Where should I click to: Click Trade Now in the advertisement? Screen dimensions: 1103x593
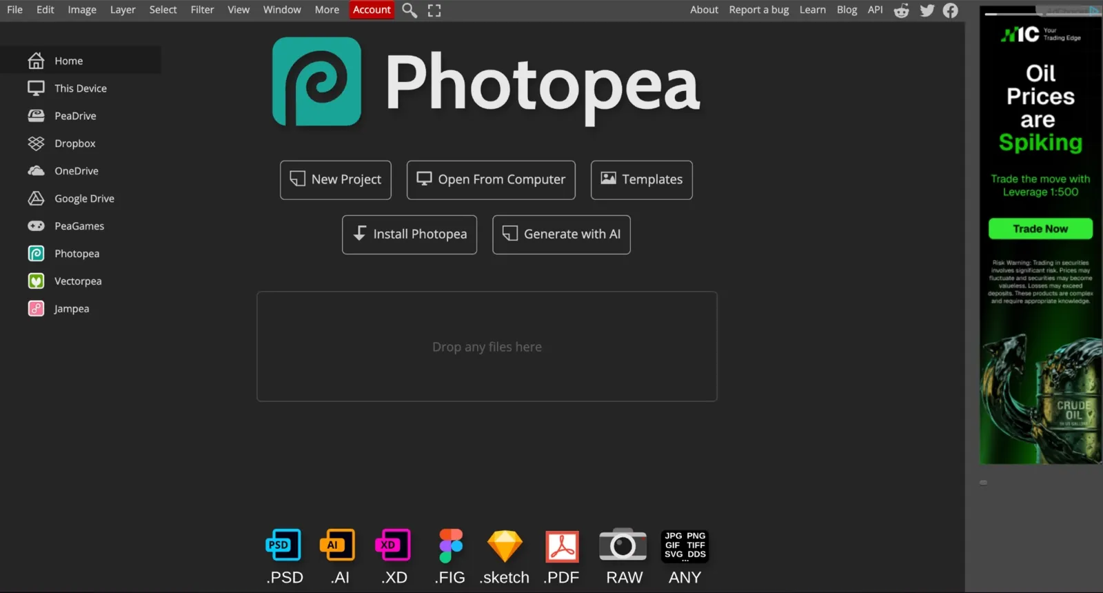point(1040,229)
